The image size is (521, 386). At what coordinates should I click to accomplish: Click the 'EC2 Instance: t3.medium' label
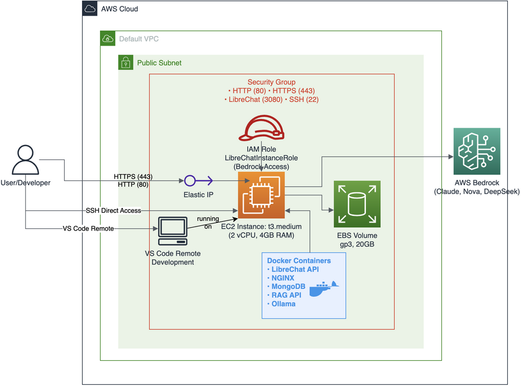tap(262, 227)
